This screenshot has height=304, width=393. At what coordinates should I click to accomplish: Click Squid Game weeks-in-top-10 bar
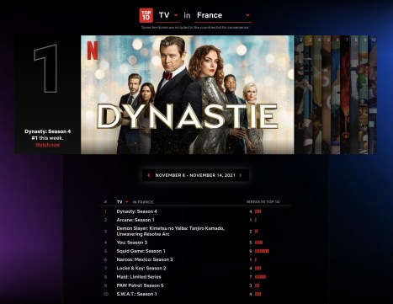262,251
